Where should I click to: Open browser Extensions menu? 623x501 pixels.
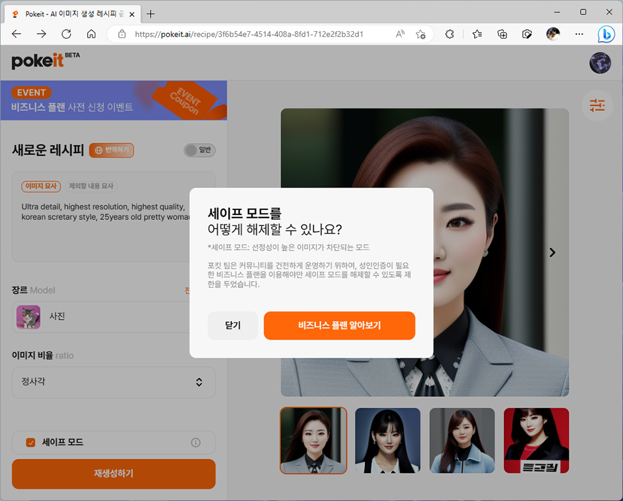[x=449, y=34]
